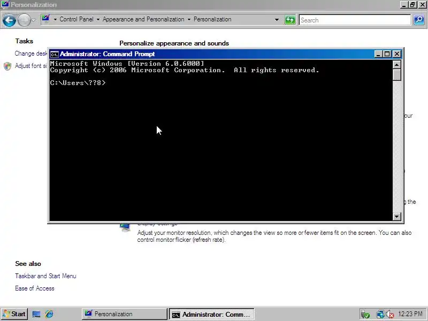Select the Personalization breadcrumb
The height and width of the screenshot is (321, 428).
(212, 19)
